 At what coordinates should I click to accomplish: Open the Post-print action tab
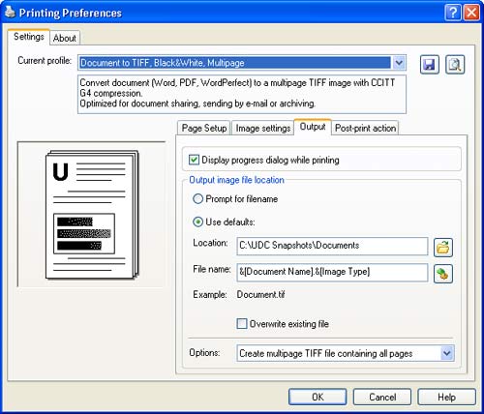coord(365,128)
